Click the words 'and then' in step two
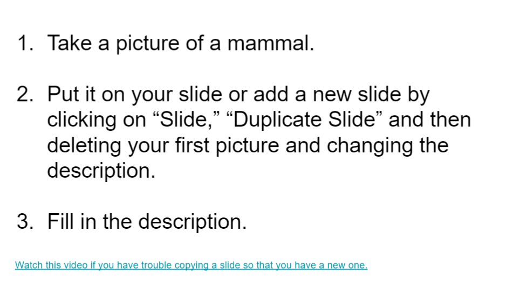 click(430, 120)
